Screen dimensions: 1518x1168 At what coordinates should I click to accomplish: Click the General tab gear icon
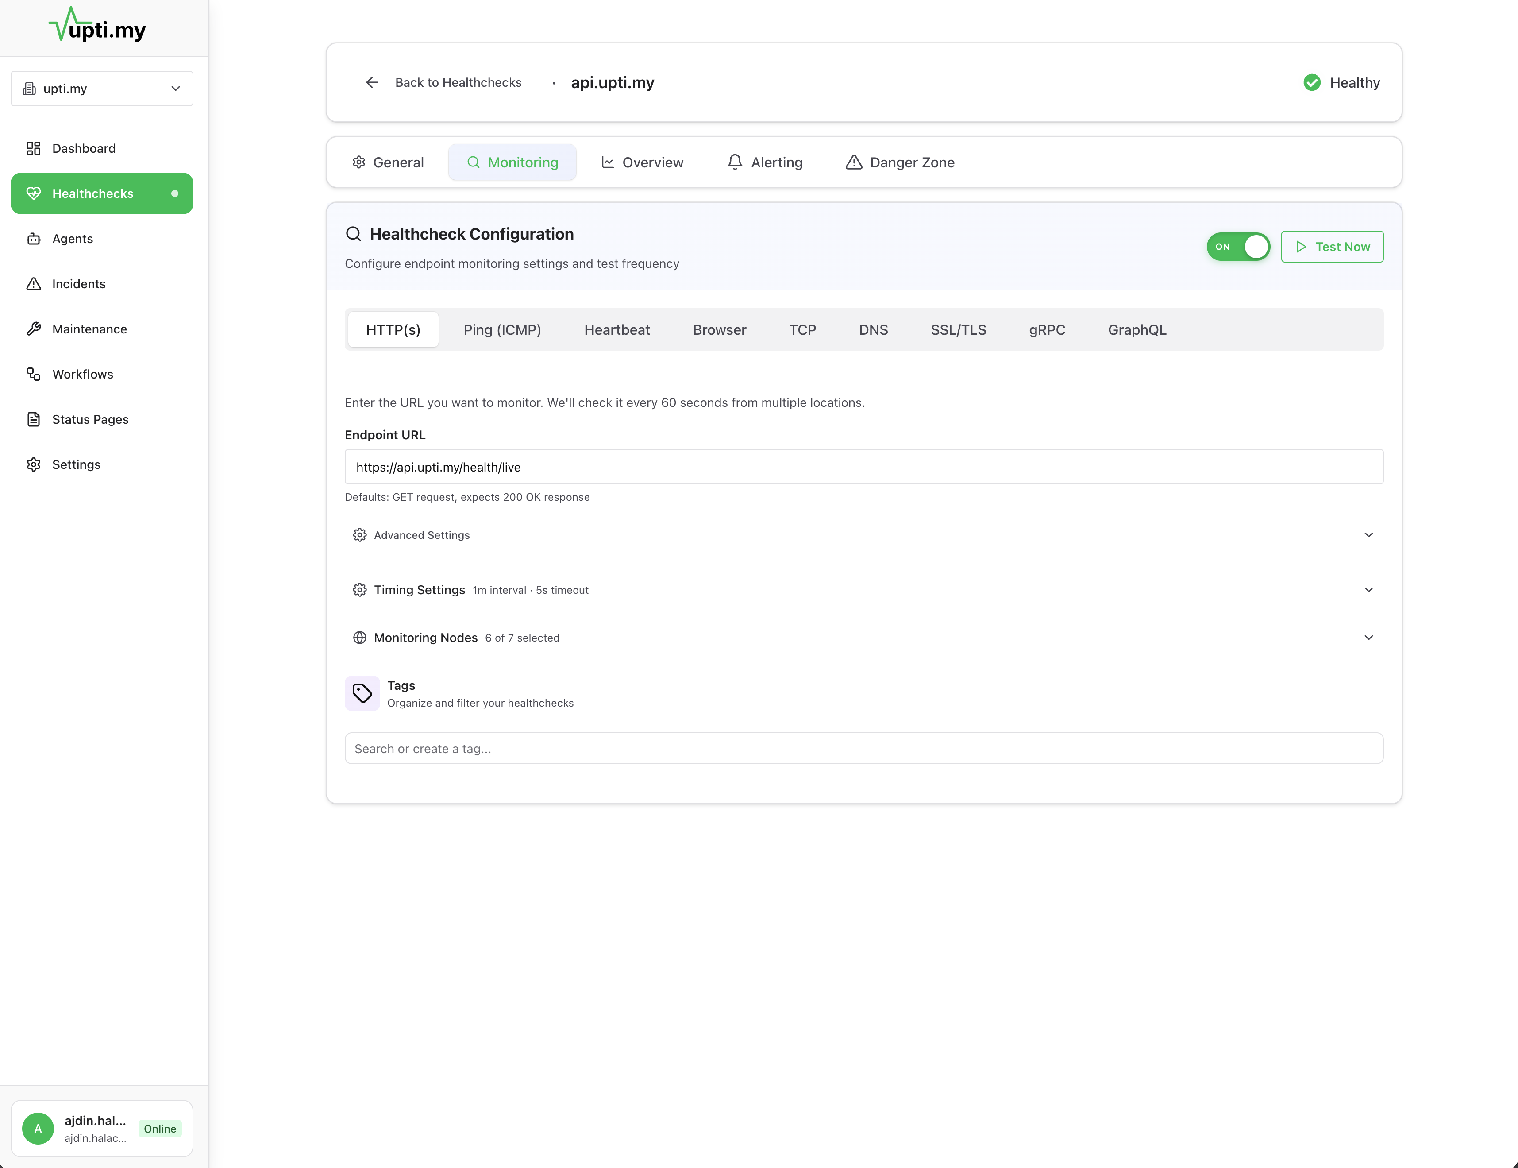[x=358, y=162]
